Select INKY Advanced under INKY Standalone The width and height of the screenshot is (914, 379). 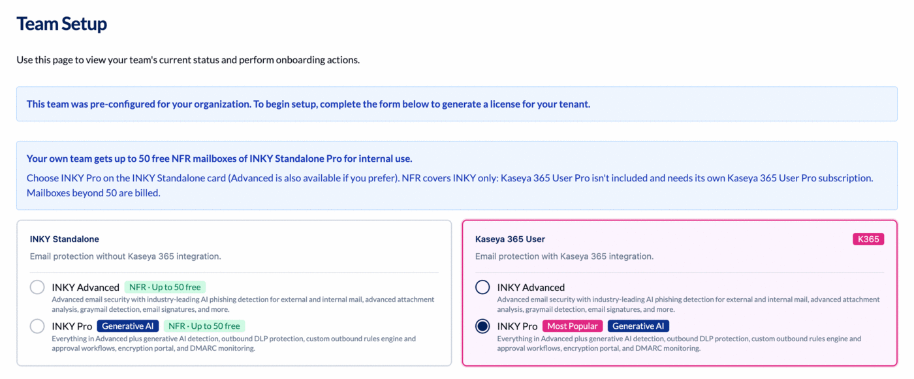click(37, 287)
